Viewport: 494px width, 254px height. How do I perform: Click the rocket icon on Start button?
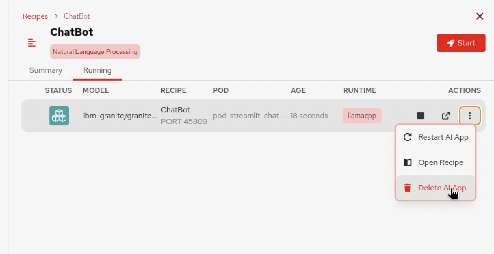pos(451,43)
